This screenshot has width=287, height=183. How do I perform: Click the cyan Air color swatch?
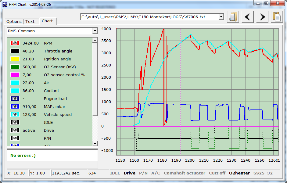(15, 83)
